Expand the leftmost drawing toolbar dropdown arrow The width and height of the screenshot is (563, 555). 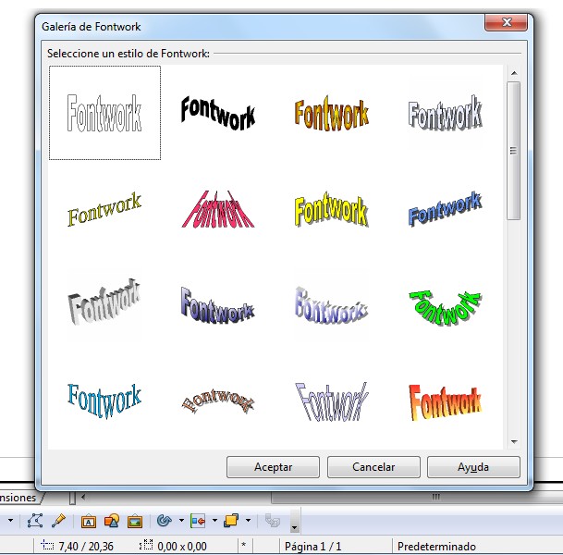(x=11, y=520)
